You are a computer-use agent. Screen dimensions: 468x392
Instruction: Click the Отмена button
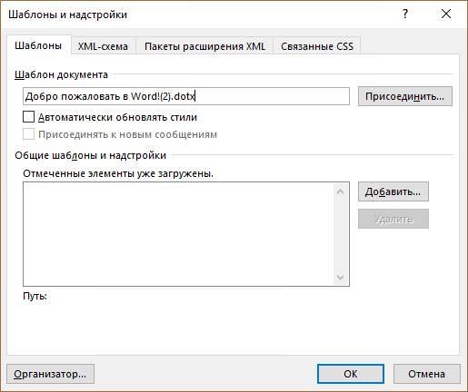[427, 374]
